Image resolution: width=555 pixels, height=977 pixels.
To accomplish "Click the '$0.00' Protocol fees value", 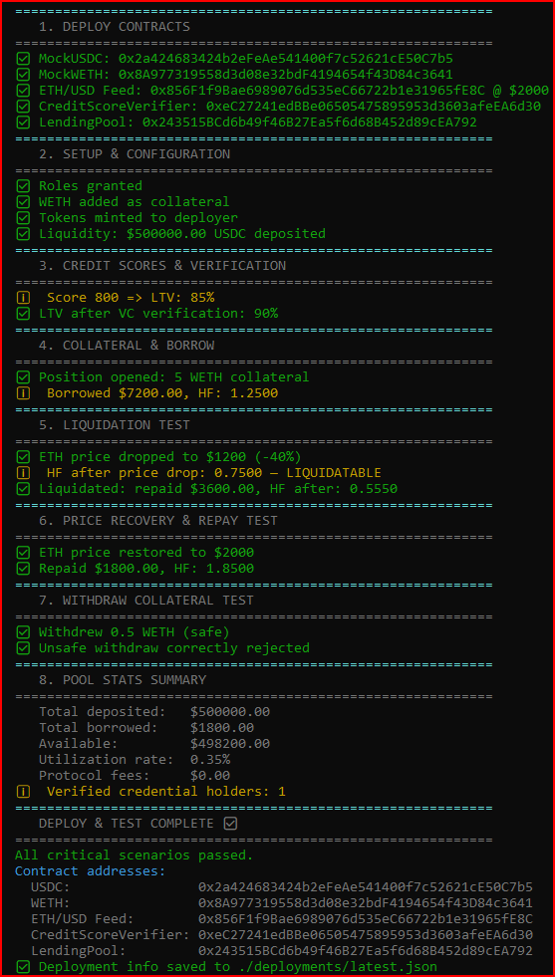I will [210, 776].
